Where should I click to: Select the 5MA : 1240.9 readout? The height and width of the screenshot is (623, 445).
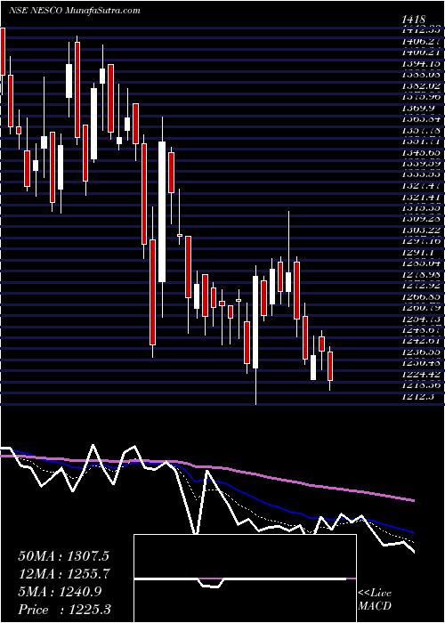(x=60, y=592)
